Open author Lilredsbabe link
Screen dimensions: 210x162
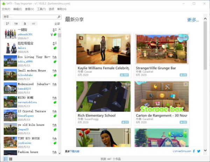[25, 75]
